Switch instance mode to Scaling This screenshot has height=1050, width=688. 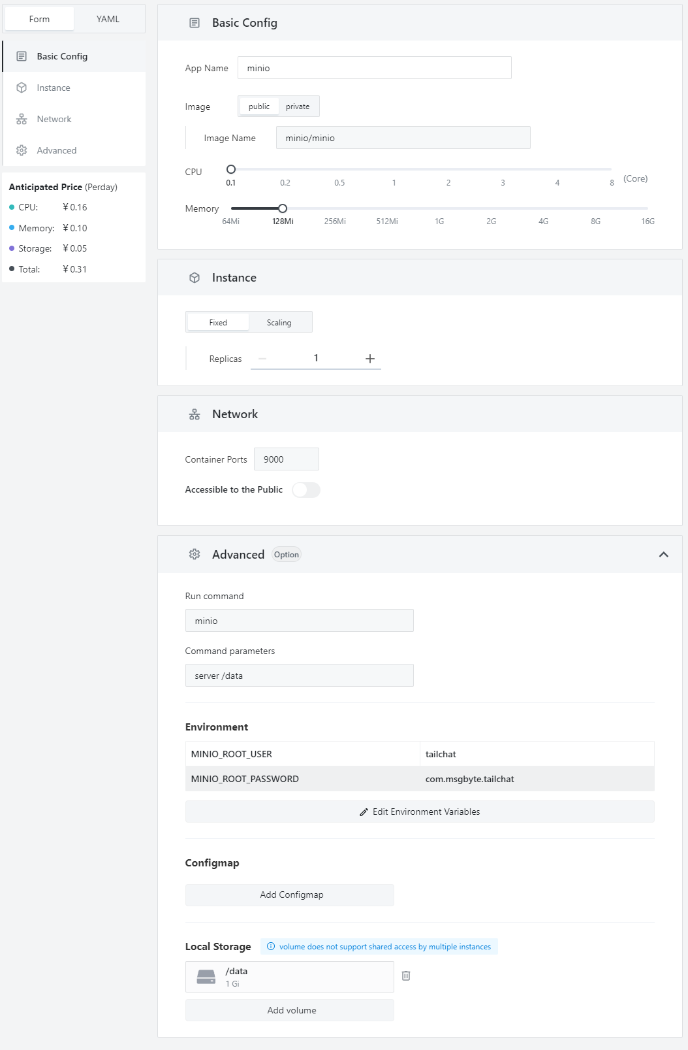pyautogui.click(x=279, y=323)
